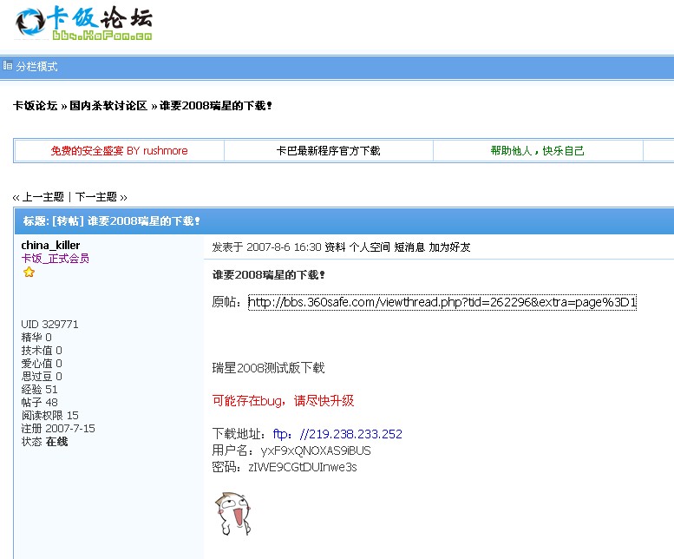Click the gold star rank icon
Image resolution: width=674 pixels, height=559 pixels.
29,272
